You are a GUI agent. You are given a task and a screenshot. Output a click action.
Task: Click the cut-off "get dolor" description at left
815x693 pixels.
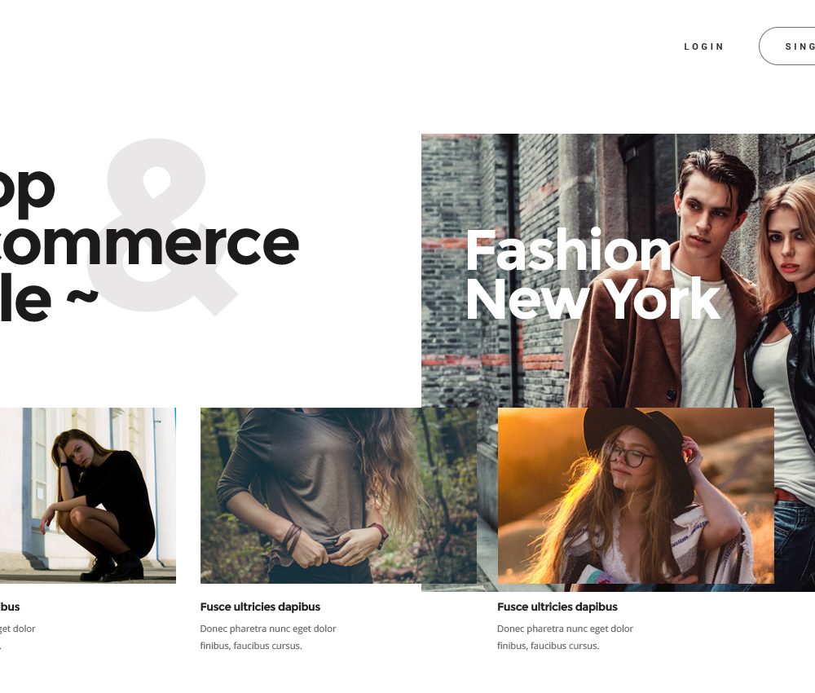[x=18, y=637]
